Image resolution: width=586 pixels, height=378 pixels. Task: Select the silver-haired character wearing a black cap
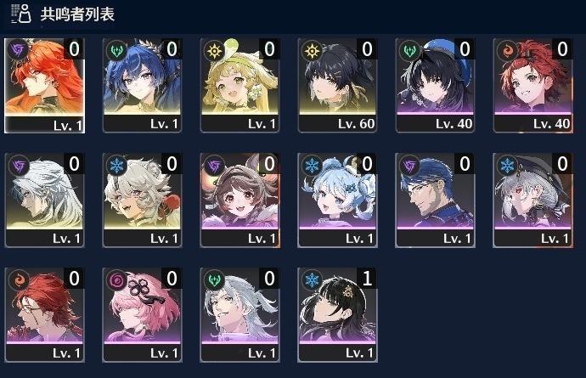[x=532, y=200]
